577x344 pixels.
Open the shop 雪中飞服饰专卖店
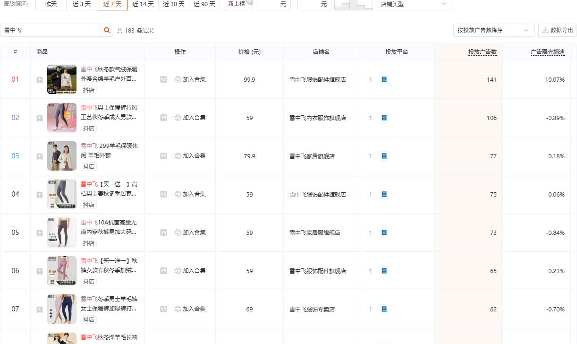pos(312,310)
